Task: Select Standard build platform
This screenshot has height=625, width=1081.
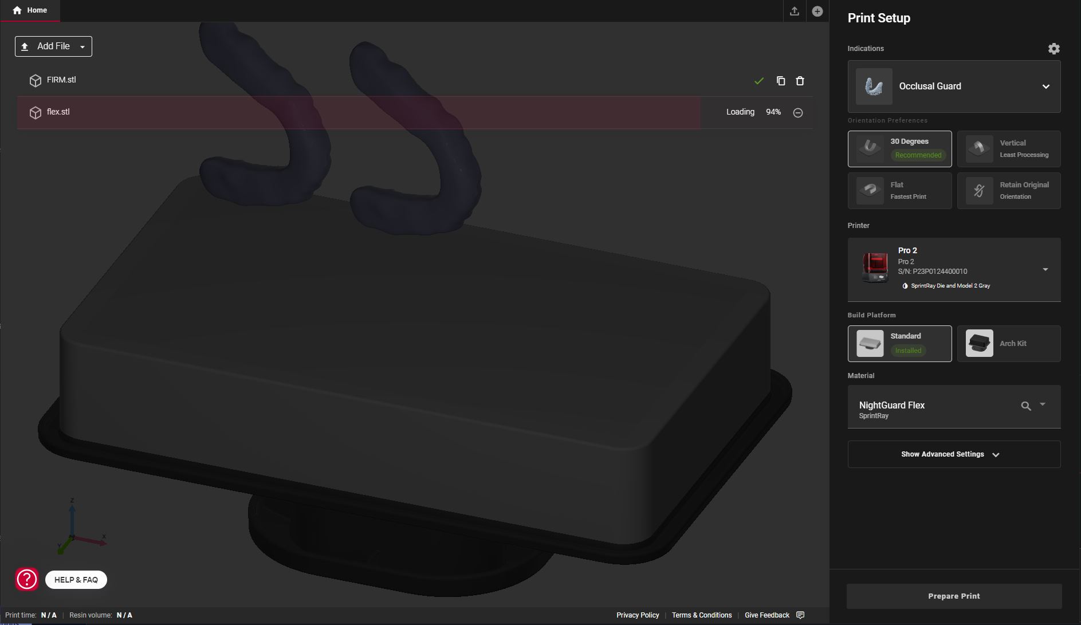Action: [x=899, y=344]
